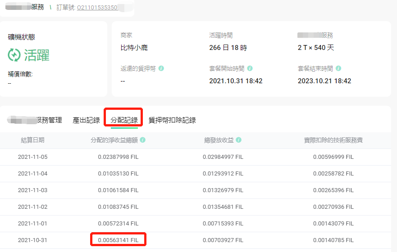This screenshot has height=252, width=397.
Task: Switch to the 產出記錄 tab
Action: 86,120
